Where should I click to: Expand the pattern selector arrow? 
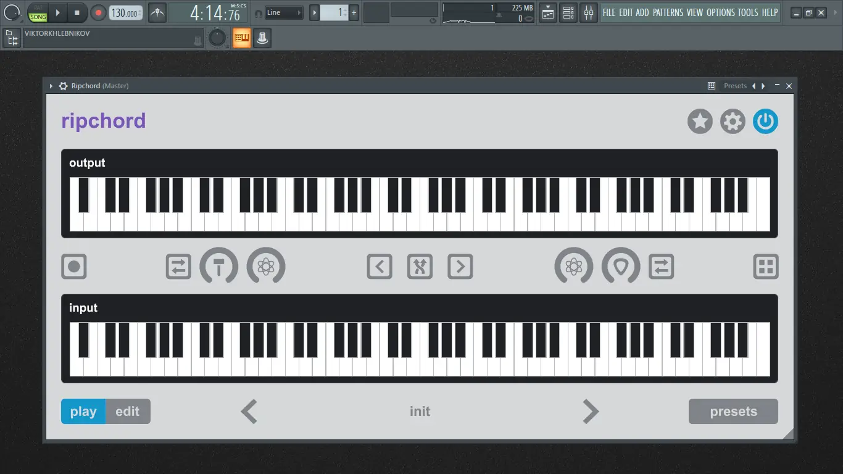(315, 12)
